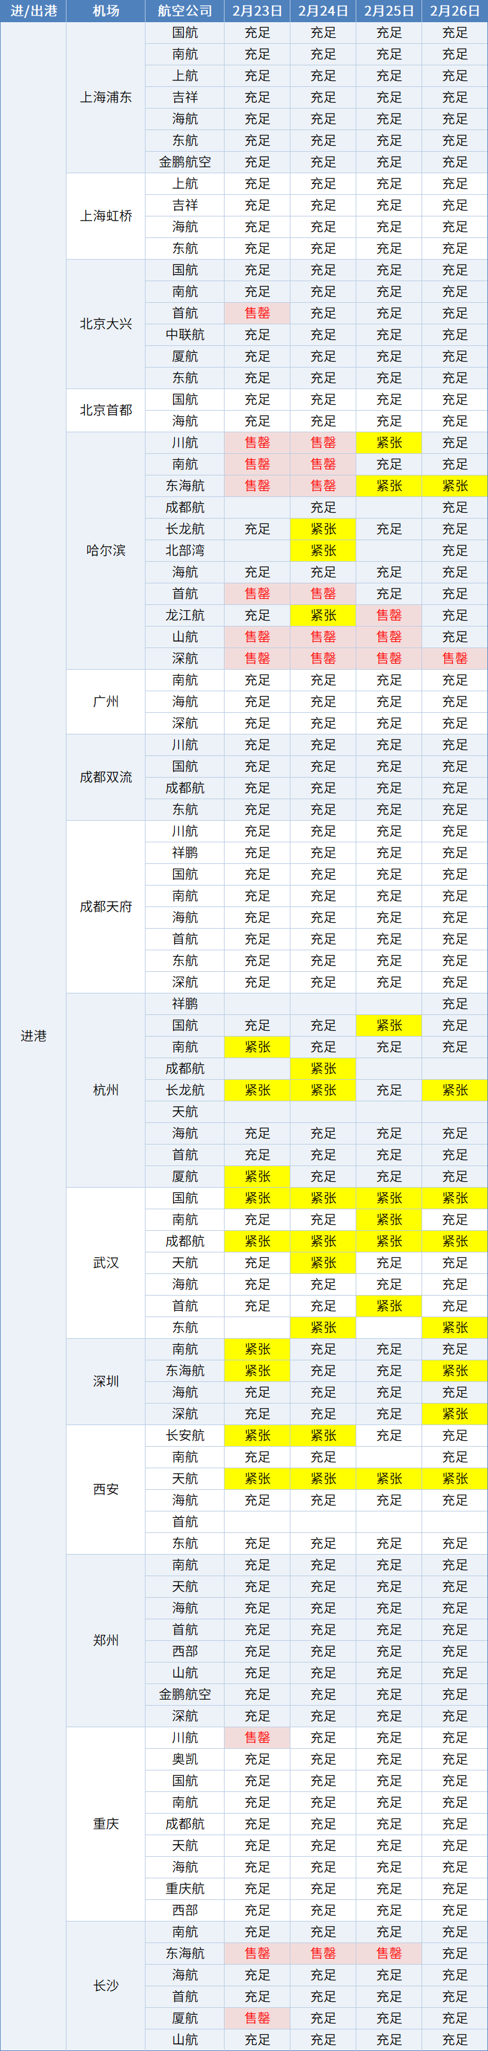Click 紧张 for 哈尔滨 东海航 on 2月26日

pos(454,486)
